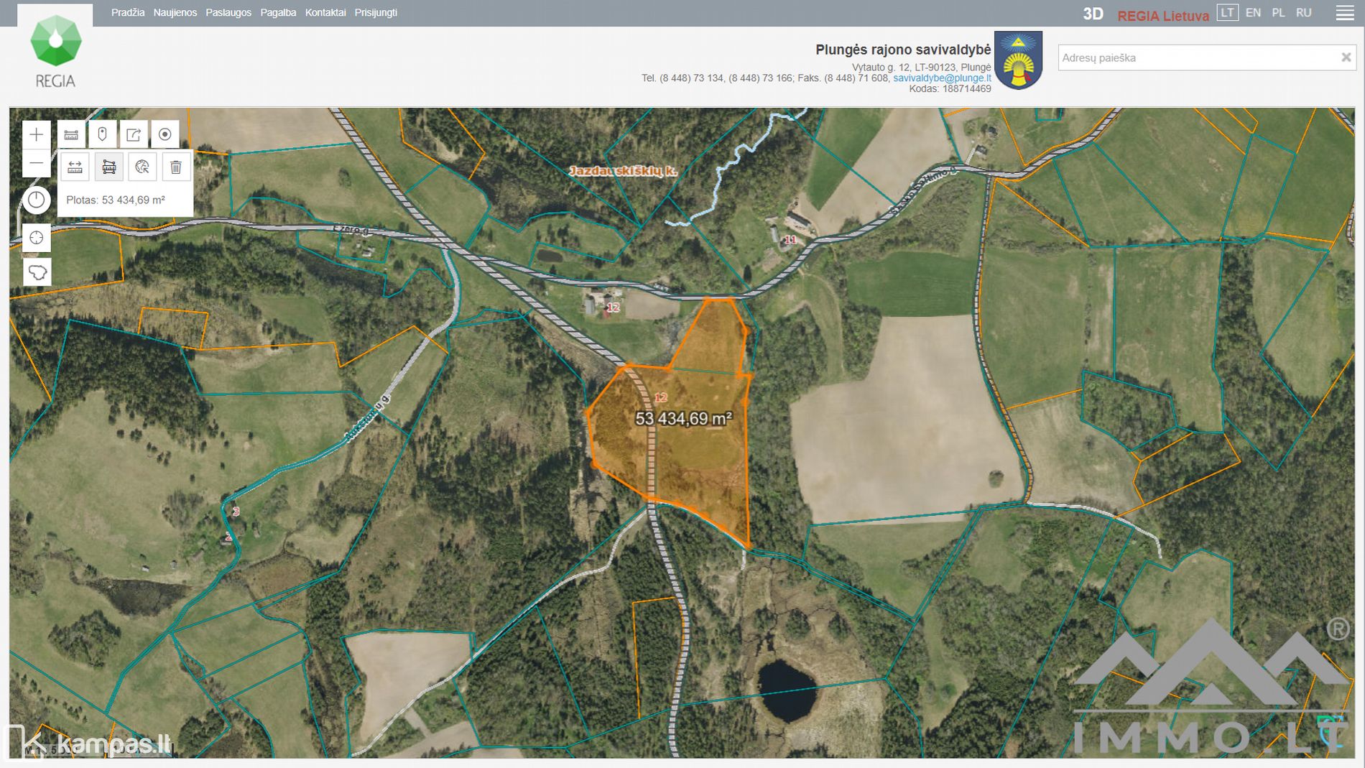Viewport: 1365px width, 768px height.
Task: Delete measurements with the trash icon
Action: [176, 167]
